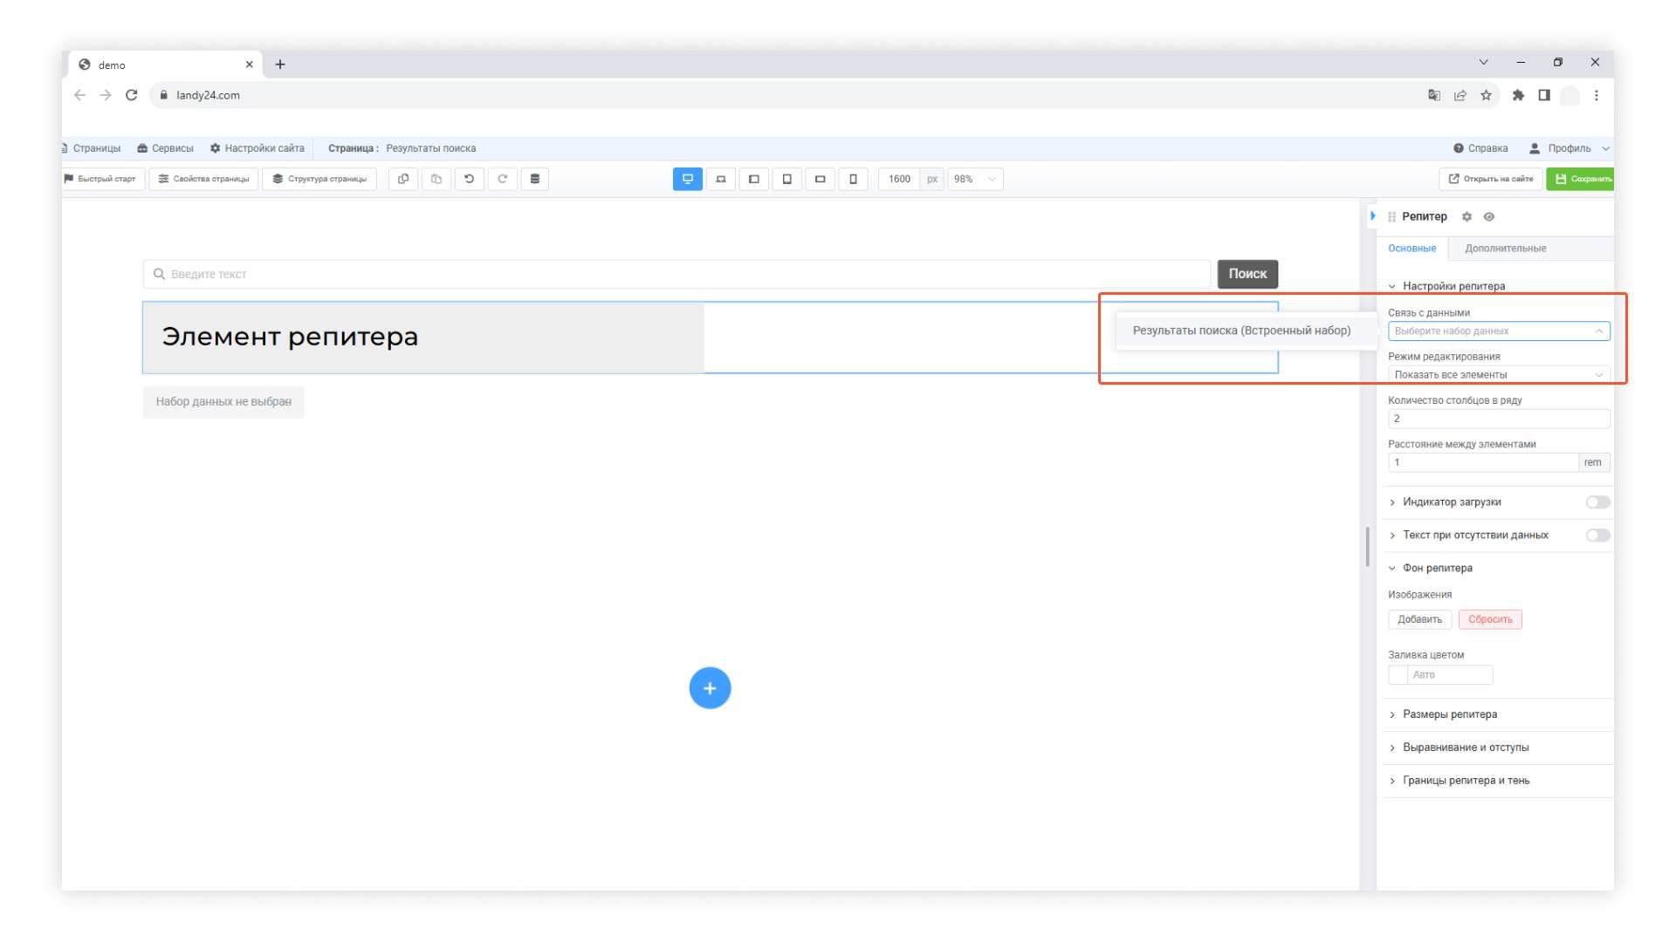
Task: Save the page with Сохранить
Action: click(x=1582, y=179)
